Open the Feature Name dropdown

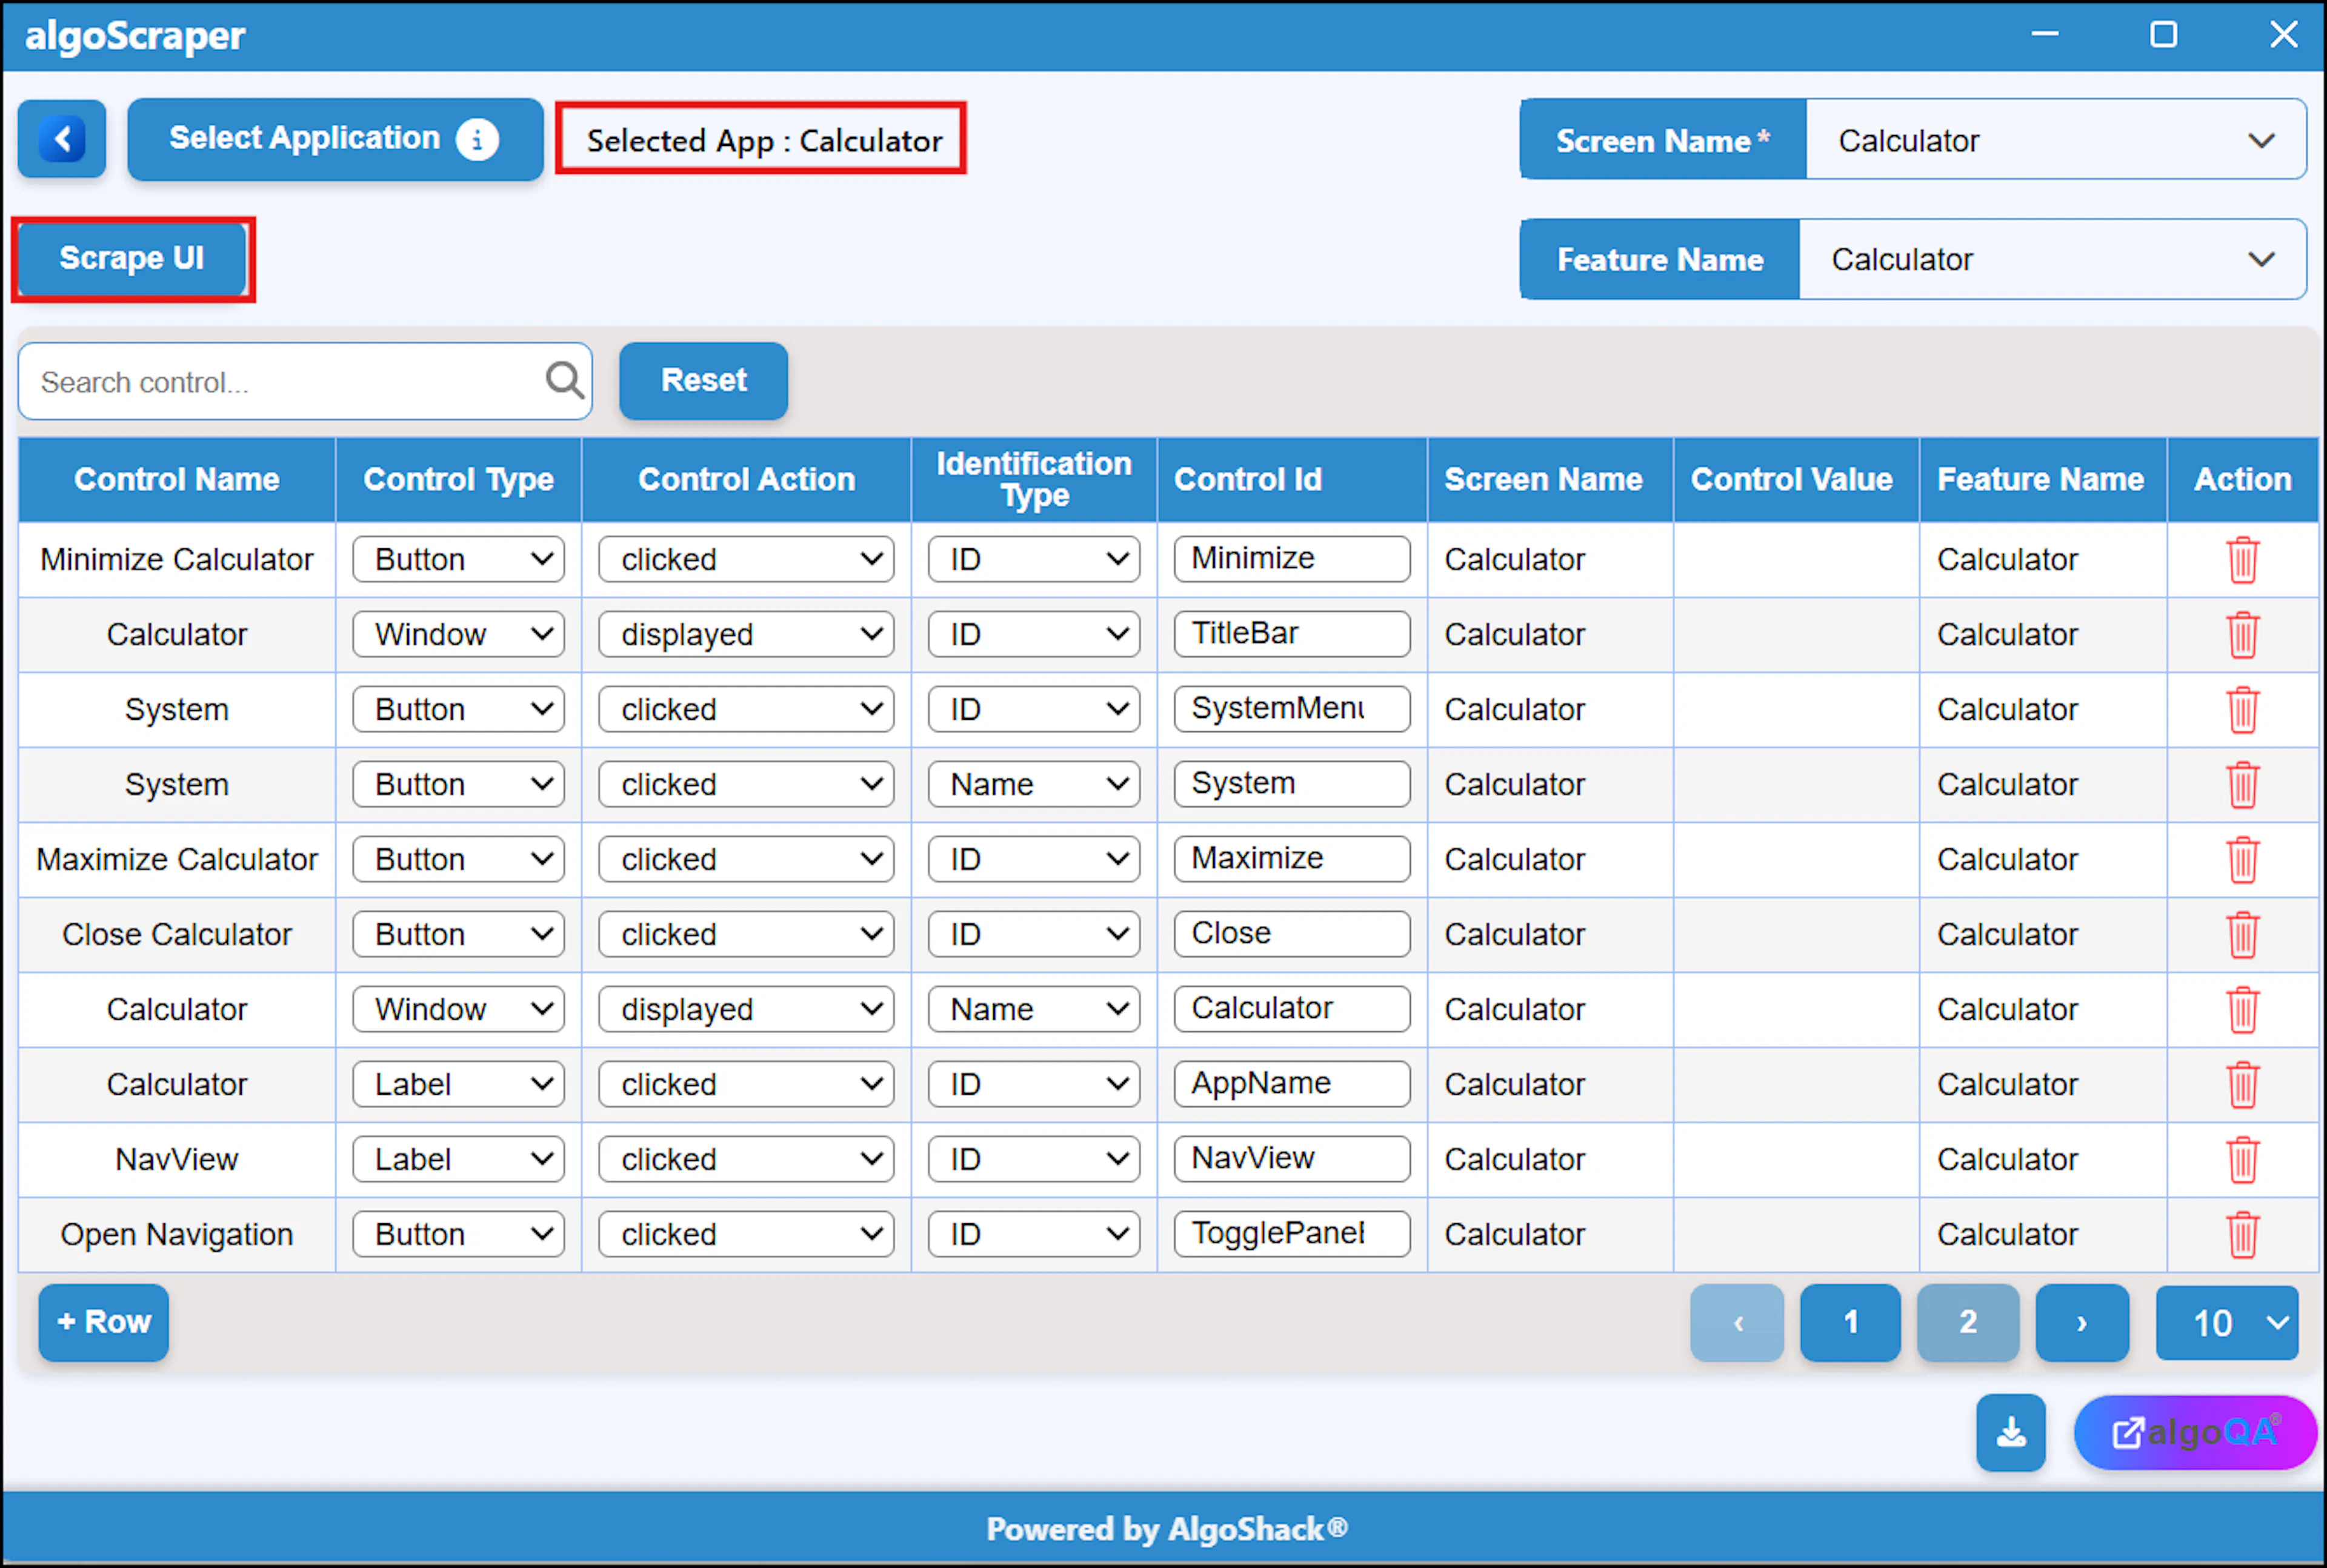coord(2052,260)
